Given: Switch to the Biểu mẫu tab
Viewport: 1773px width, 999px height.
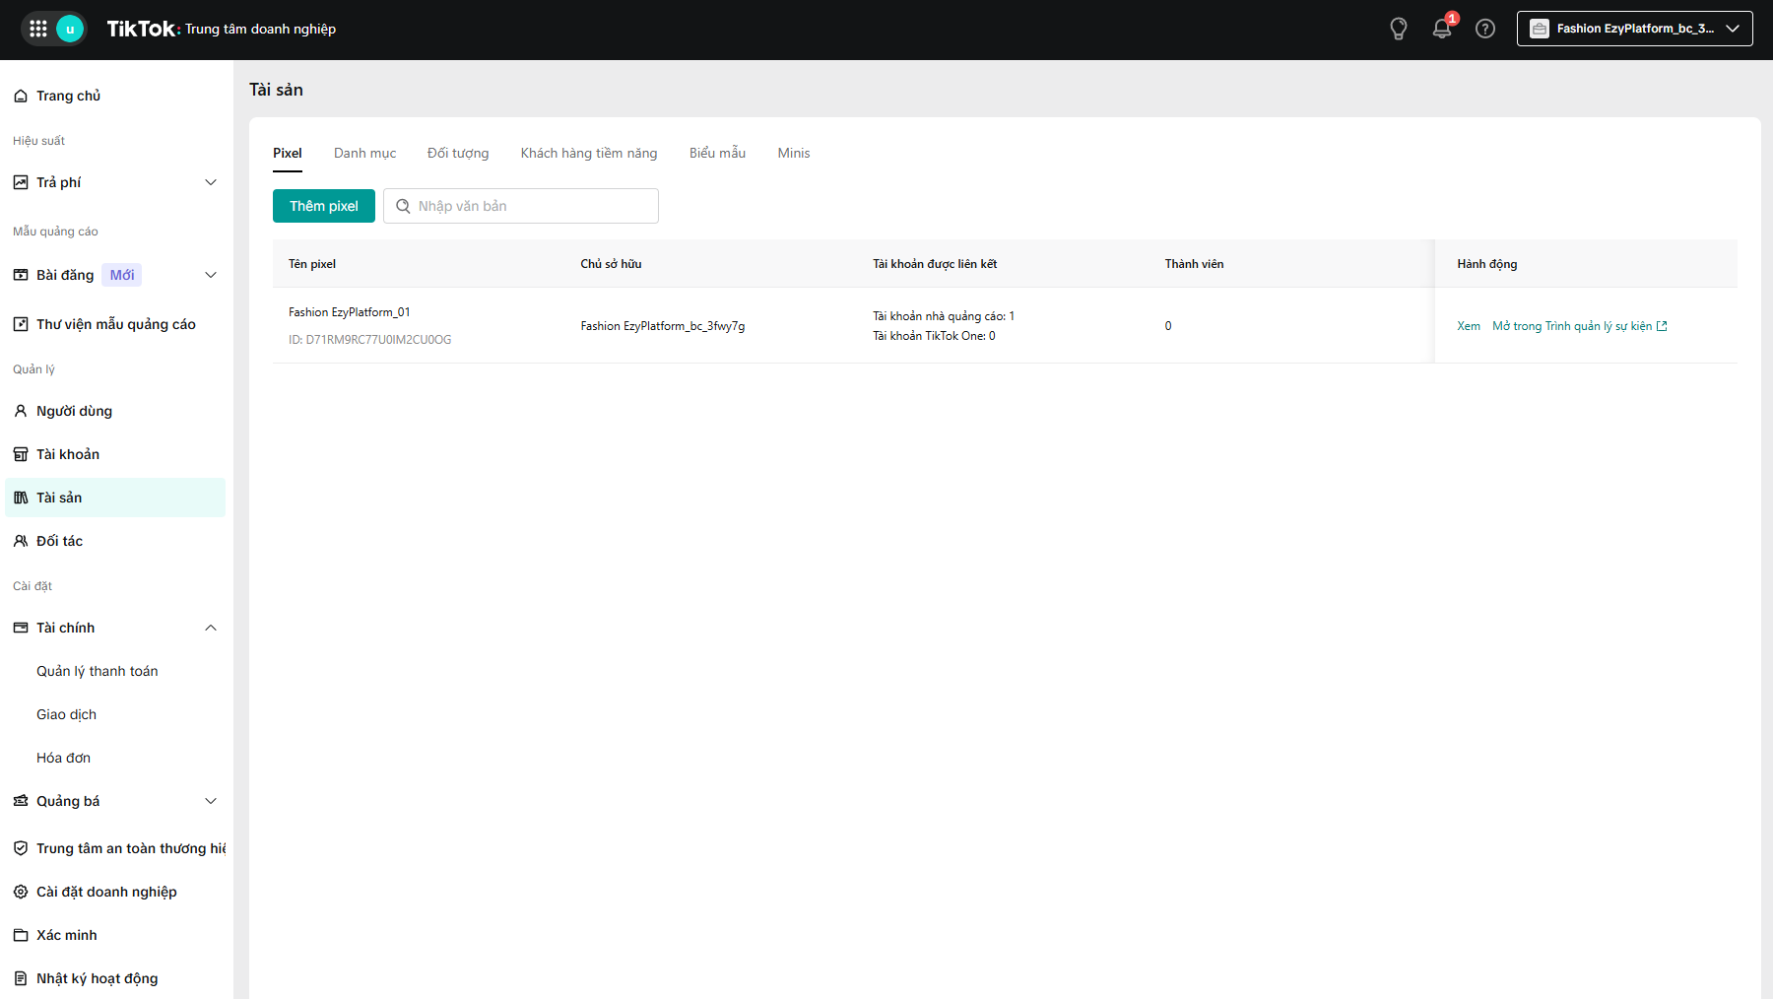Looking at the screenshot, I should [x=717, y=153].
